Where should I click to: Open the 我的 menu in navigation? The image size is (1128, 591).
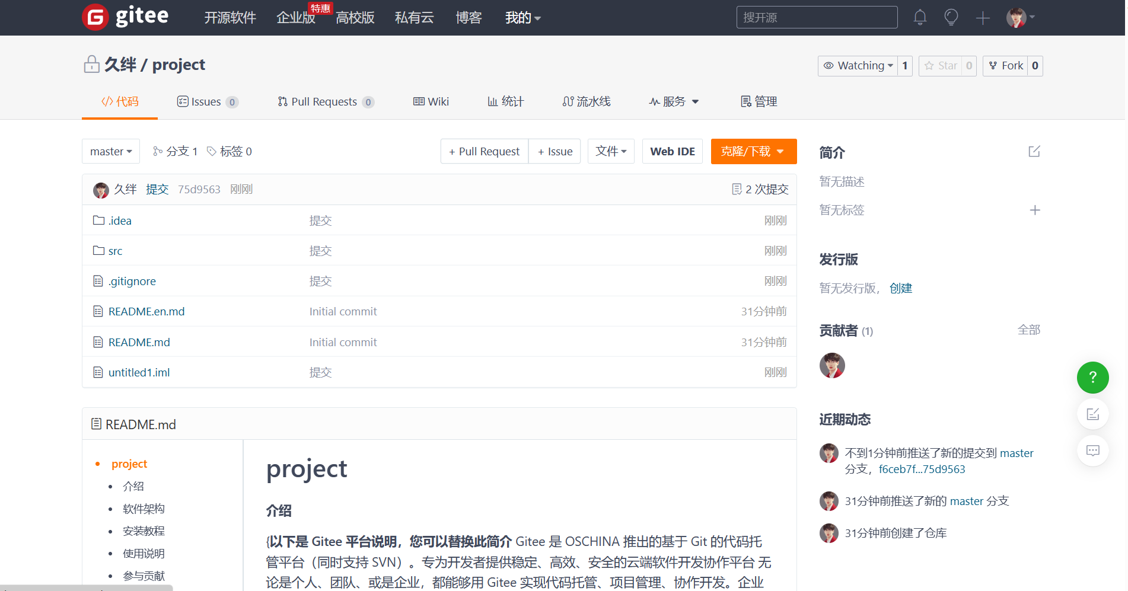(522, 18)
